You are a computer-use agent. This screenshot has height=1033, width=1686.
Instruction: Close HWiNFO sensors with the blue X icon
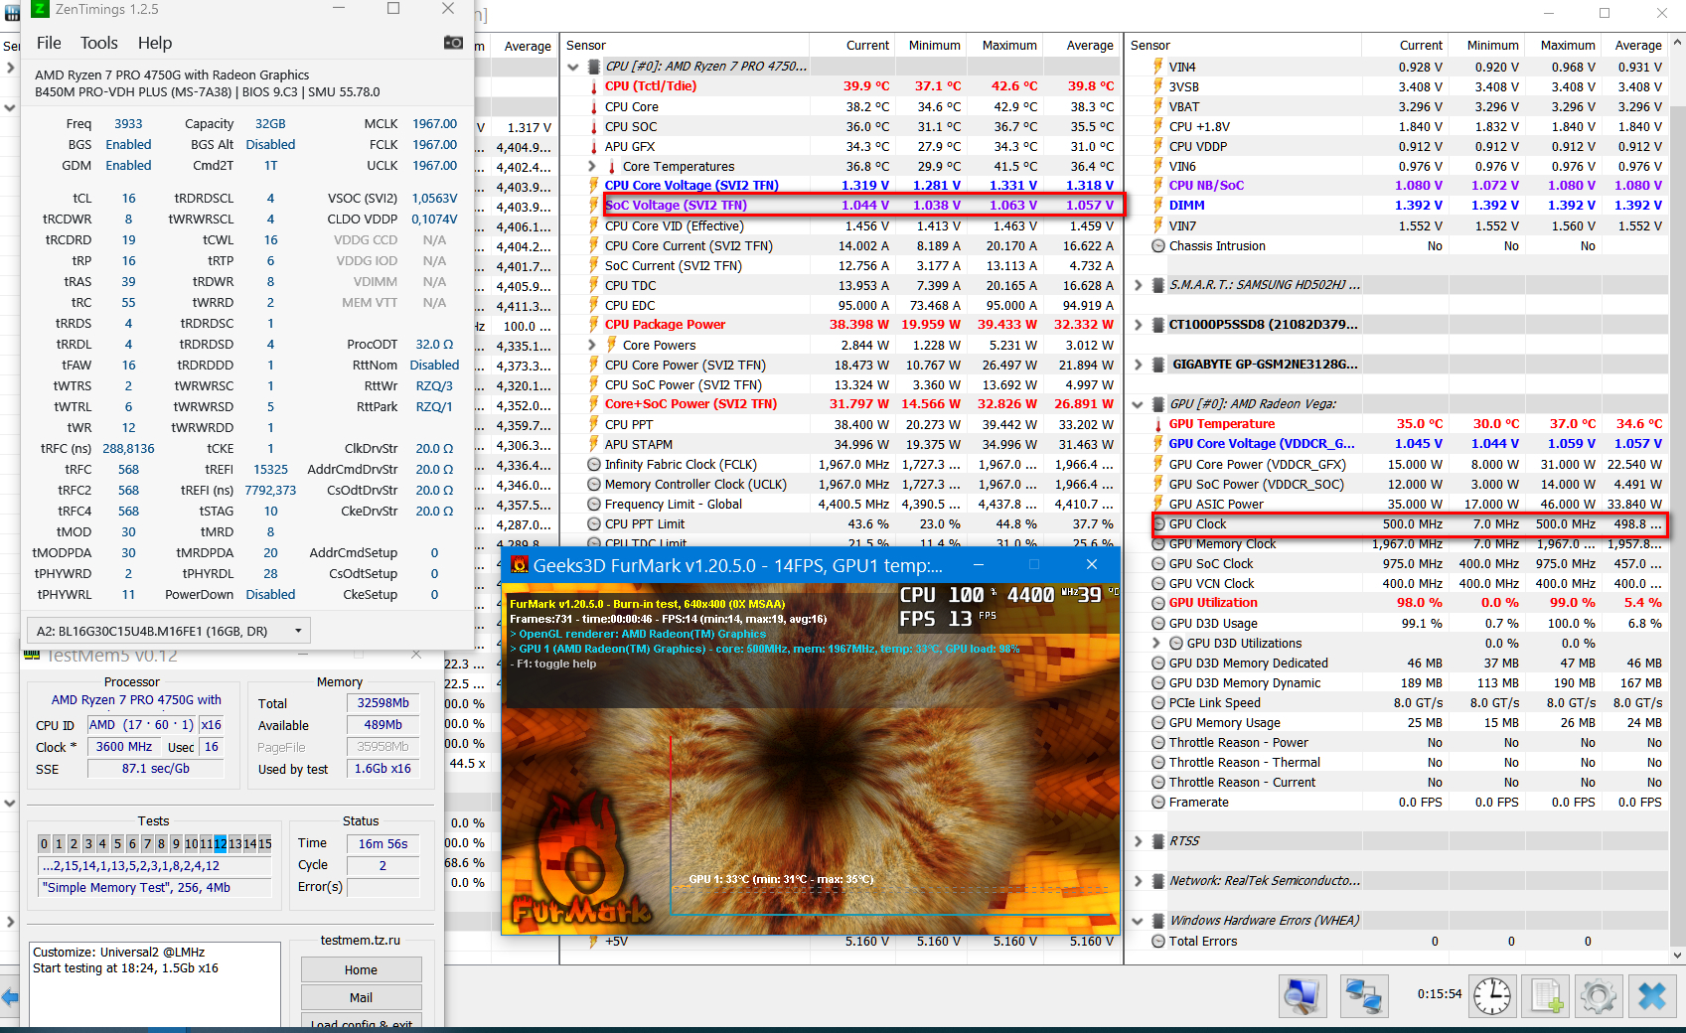coord(1652,996)
